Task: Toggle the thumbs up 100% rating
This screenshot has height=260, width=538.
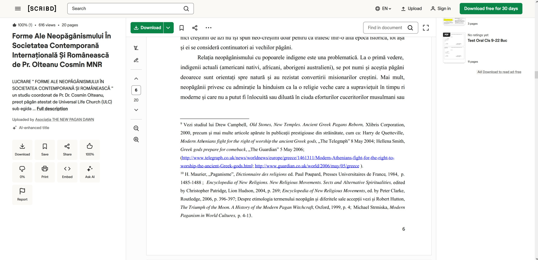Action: click(90, 149)
